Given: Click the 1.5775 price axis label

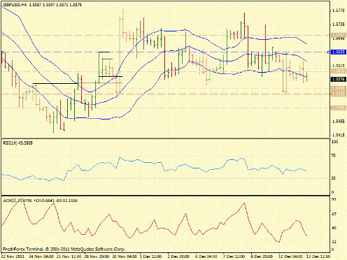Looking at the screenshot, I should [x=338, y=10].
